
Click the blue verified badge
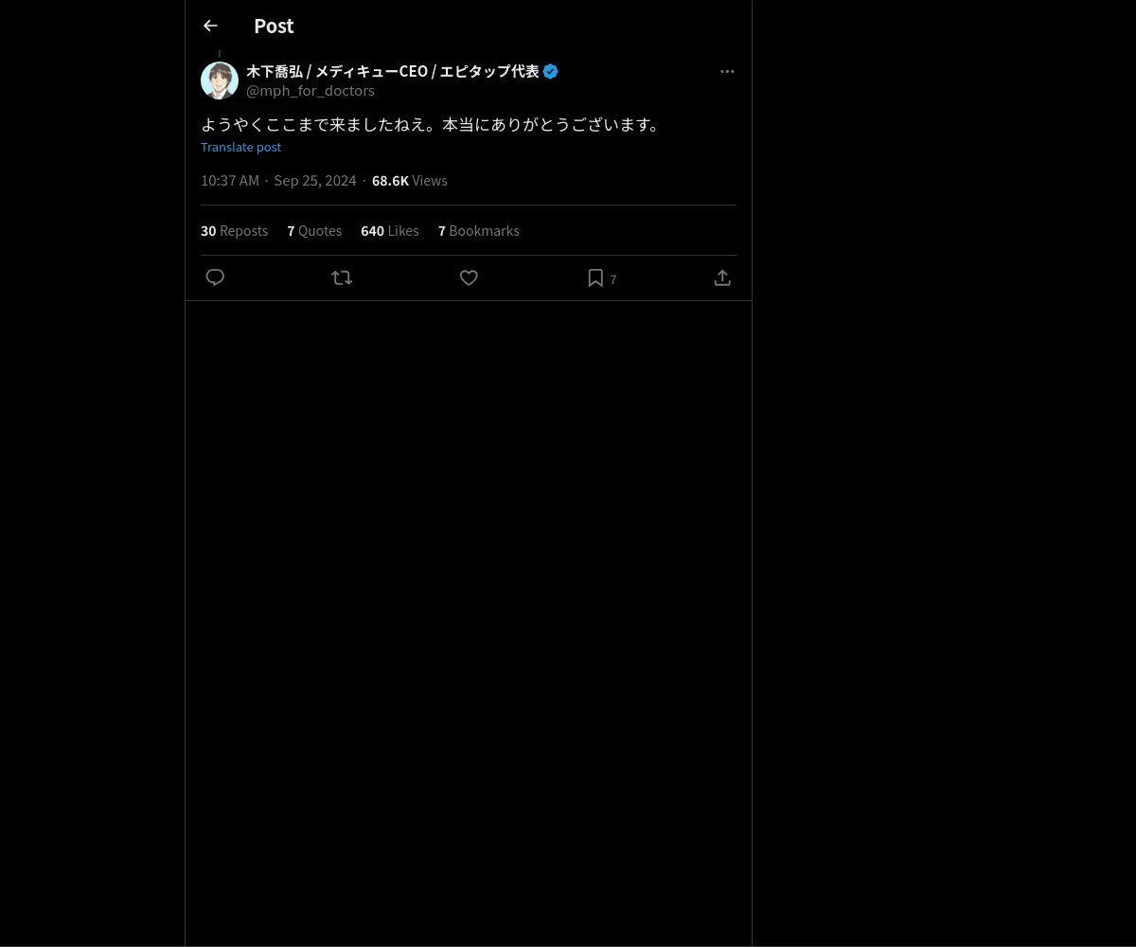coord(551,71)
